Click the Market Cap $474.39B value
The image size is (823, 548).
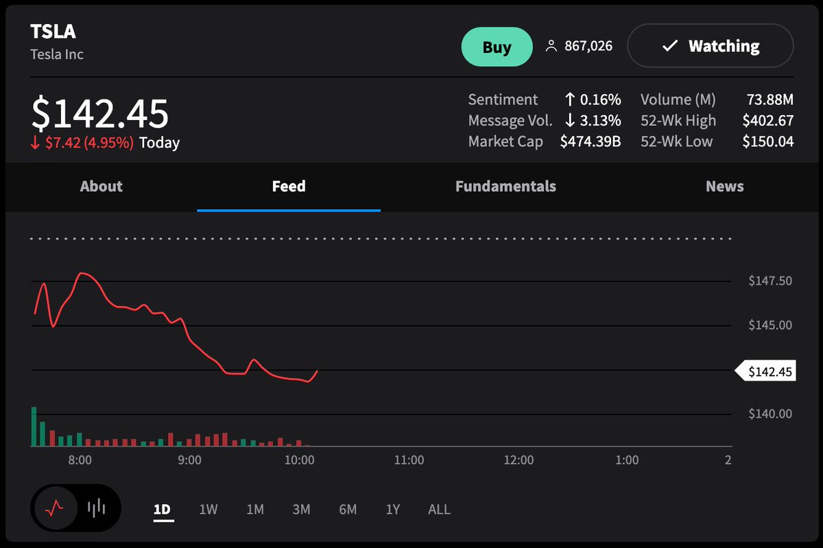(591, 142)
